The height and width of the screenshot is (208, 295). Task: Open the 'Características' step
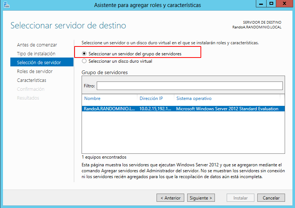32,80
